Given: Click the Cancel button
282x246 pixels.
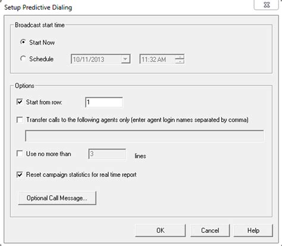Looking at the screenshot, I should [x=210, y=231].
